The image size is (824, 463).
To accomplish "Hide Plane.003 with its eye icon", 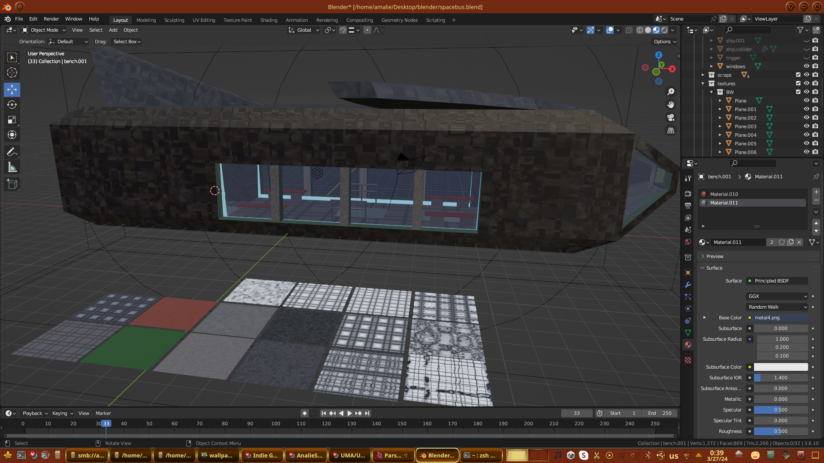I will (806, 126).
